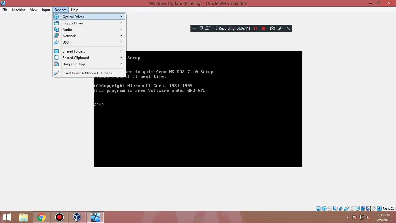This screenshot has width=396, height=223.
Task: Take a screenshot with camera icon
Action: 272,28
